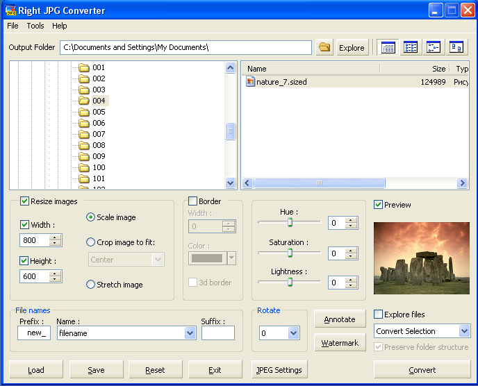Switch file list to list view

click(x=411, y=48)
